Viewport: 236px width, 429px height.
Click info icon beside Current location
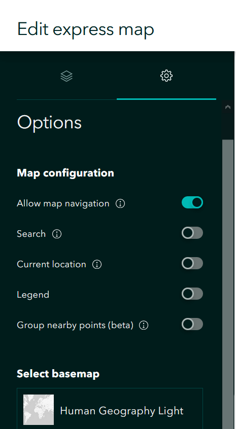pyautogui.click(x=97, y=264)
